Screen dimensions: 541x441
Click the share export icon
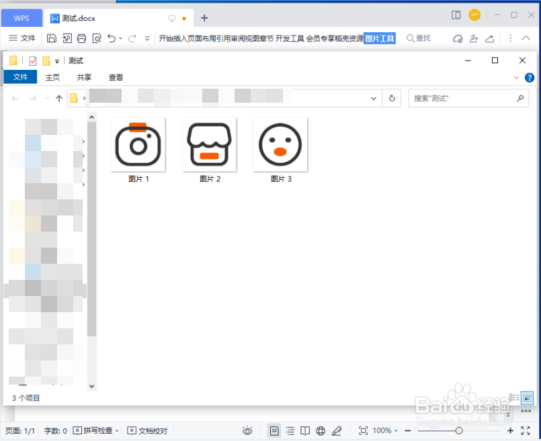click(x=490, y=38)
